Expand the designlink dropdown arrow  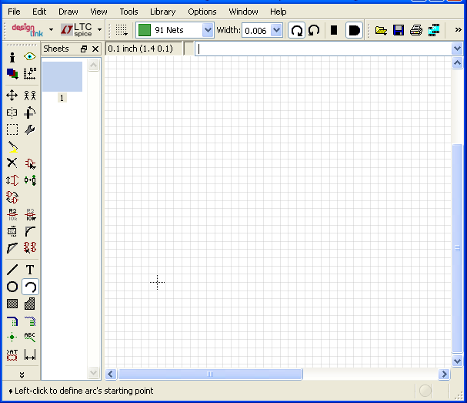click(x=52, y=29)
